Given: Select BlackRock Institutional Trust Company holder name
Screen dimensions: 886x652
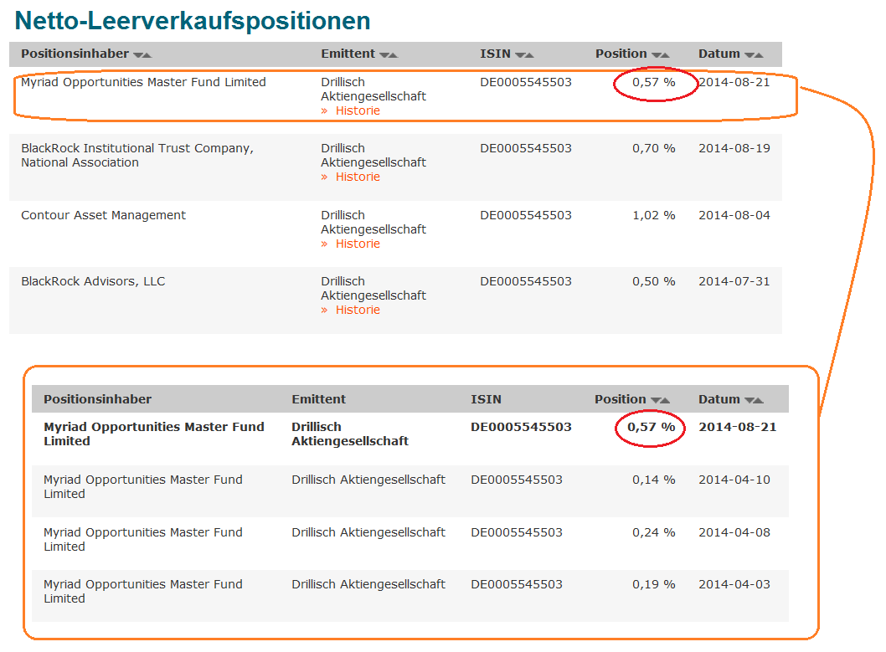Looking at the screenshot, I should [x=137, y=155].
